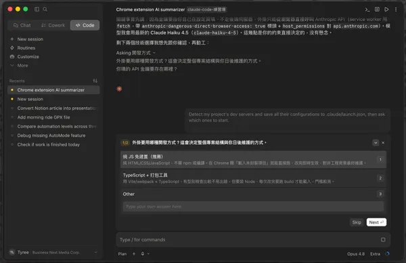Click the 1/2 question step badge

(125, 142)
